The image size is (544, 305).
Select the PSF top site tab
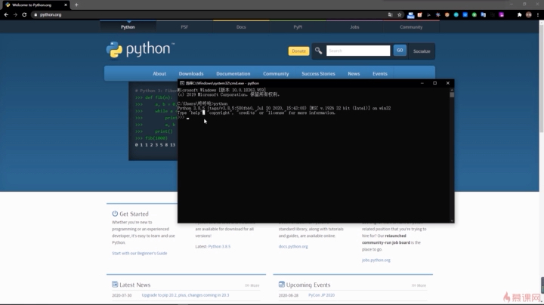tap(184, 26)
